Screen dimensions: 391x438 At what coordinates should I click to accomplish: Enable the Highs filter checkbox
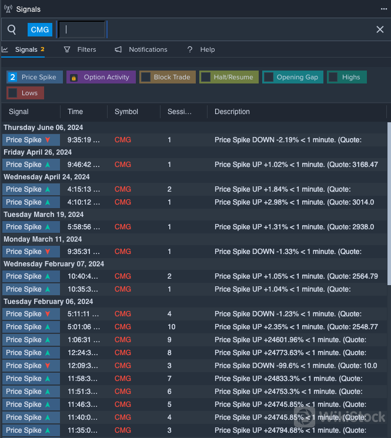(333, 77)
